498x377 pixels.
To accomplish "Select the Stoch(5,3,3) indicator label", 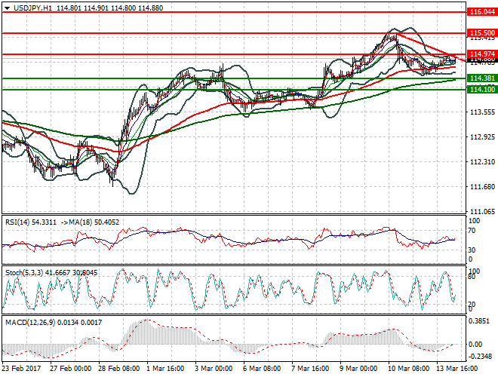I will (x=24, y=273).
